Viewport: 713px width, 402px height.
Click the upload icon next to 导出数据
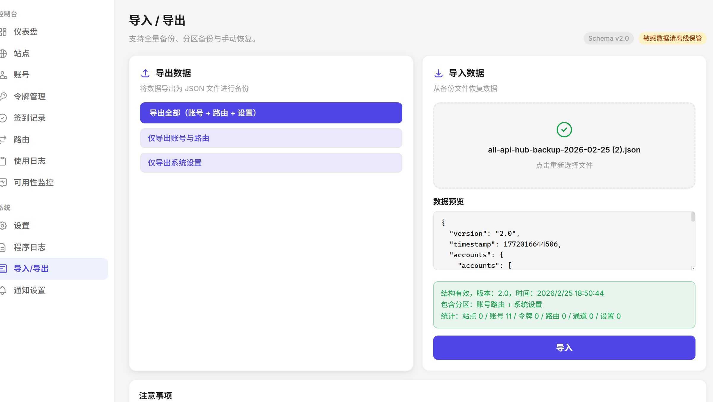tap(145, 73)
